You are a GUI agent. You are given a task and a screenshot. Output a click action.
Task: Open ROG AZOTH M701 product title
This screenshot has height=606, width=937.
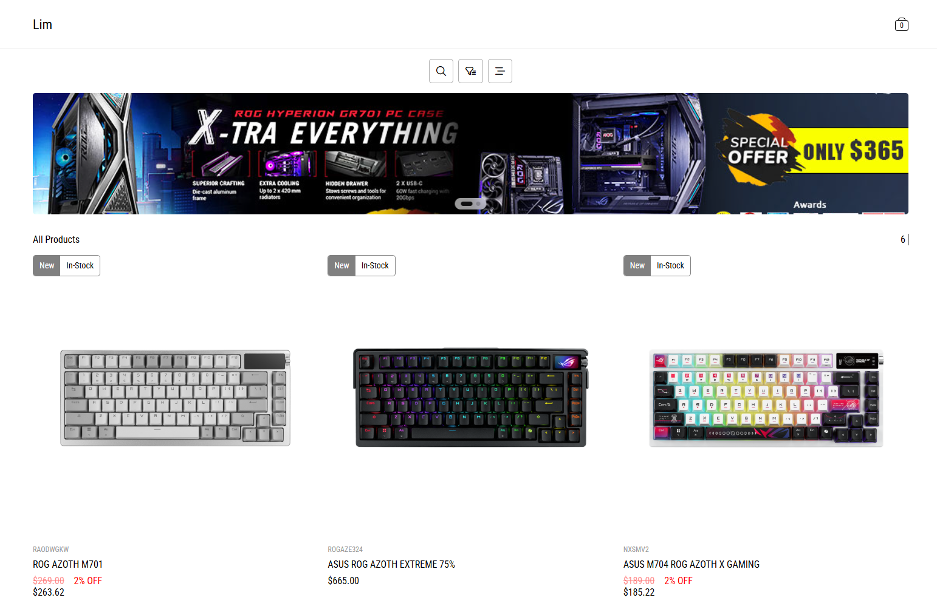tap(67, 564)
